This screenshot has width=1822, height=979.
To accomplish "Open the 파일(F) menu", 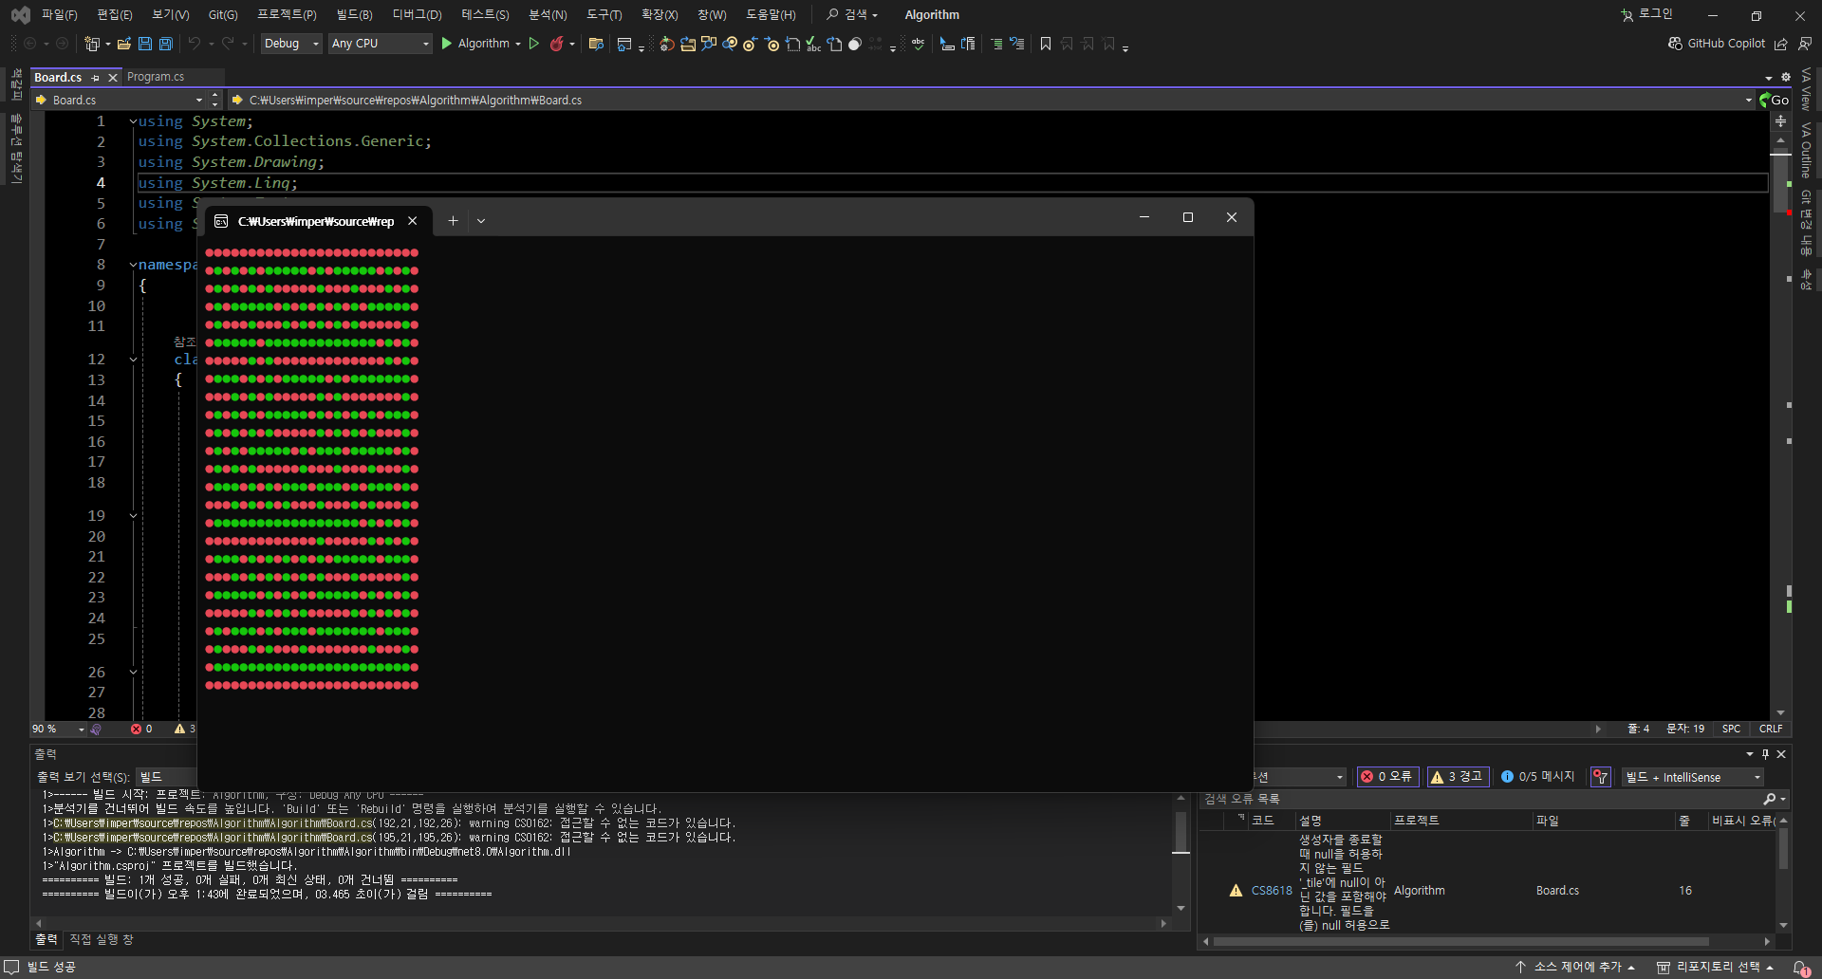I will pyautogui.click(x=59, y=15).
